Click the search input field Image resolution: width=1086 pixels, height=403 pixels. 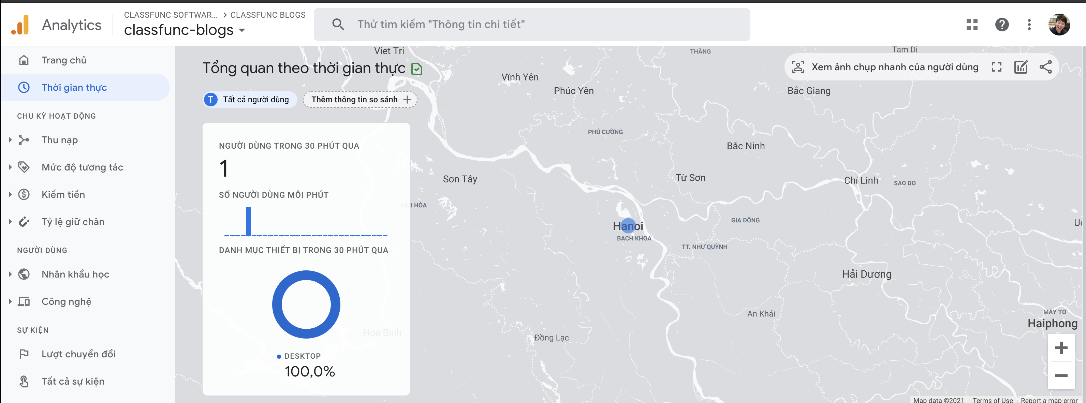click(x=531, y=25)
